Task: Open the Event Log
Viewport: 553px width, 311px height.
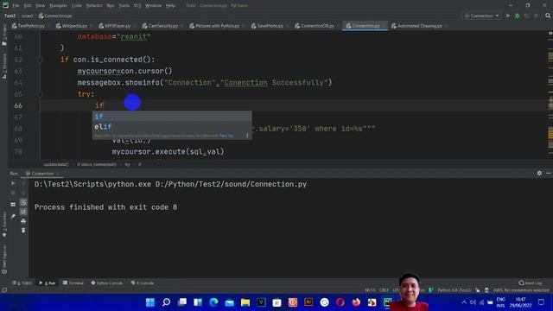Action: click(531, 282)
